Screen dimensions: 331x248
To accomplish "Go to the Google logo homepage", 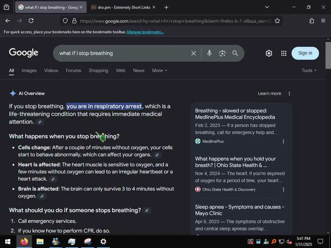I will coord(24,53).
